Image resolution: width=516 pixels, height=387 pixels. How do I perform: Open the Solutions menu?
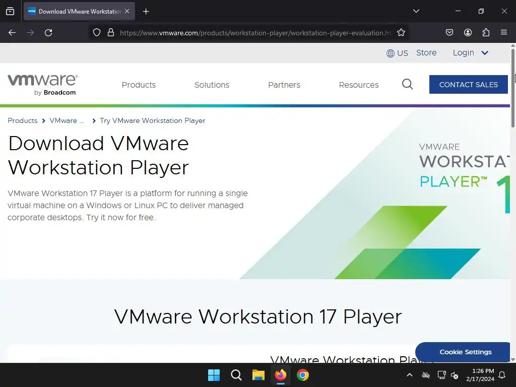pyautogui.click(x=212, y=85)
